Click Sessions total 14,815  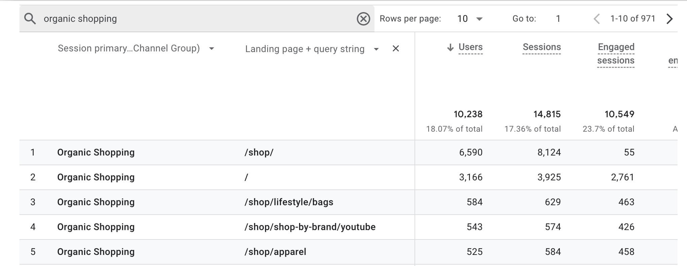point(547,114)
